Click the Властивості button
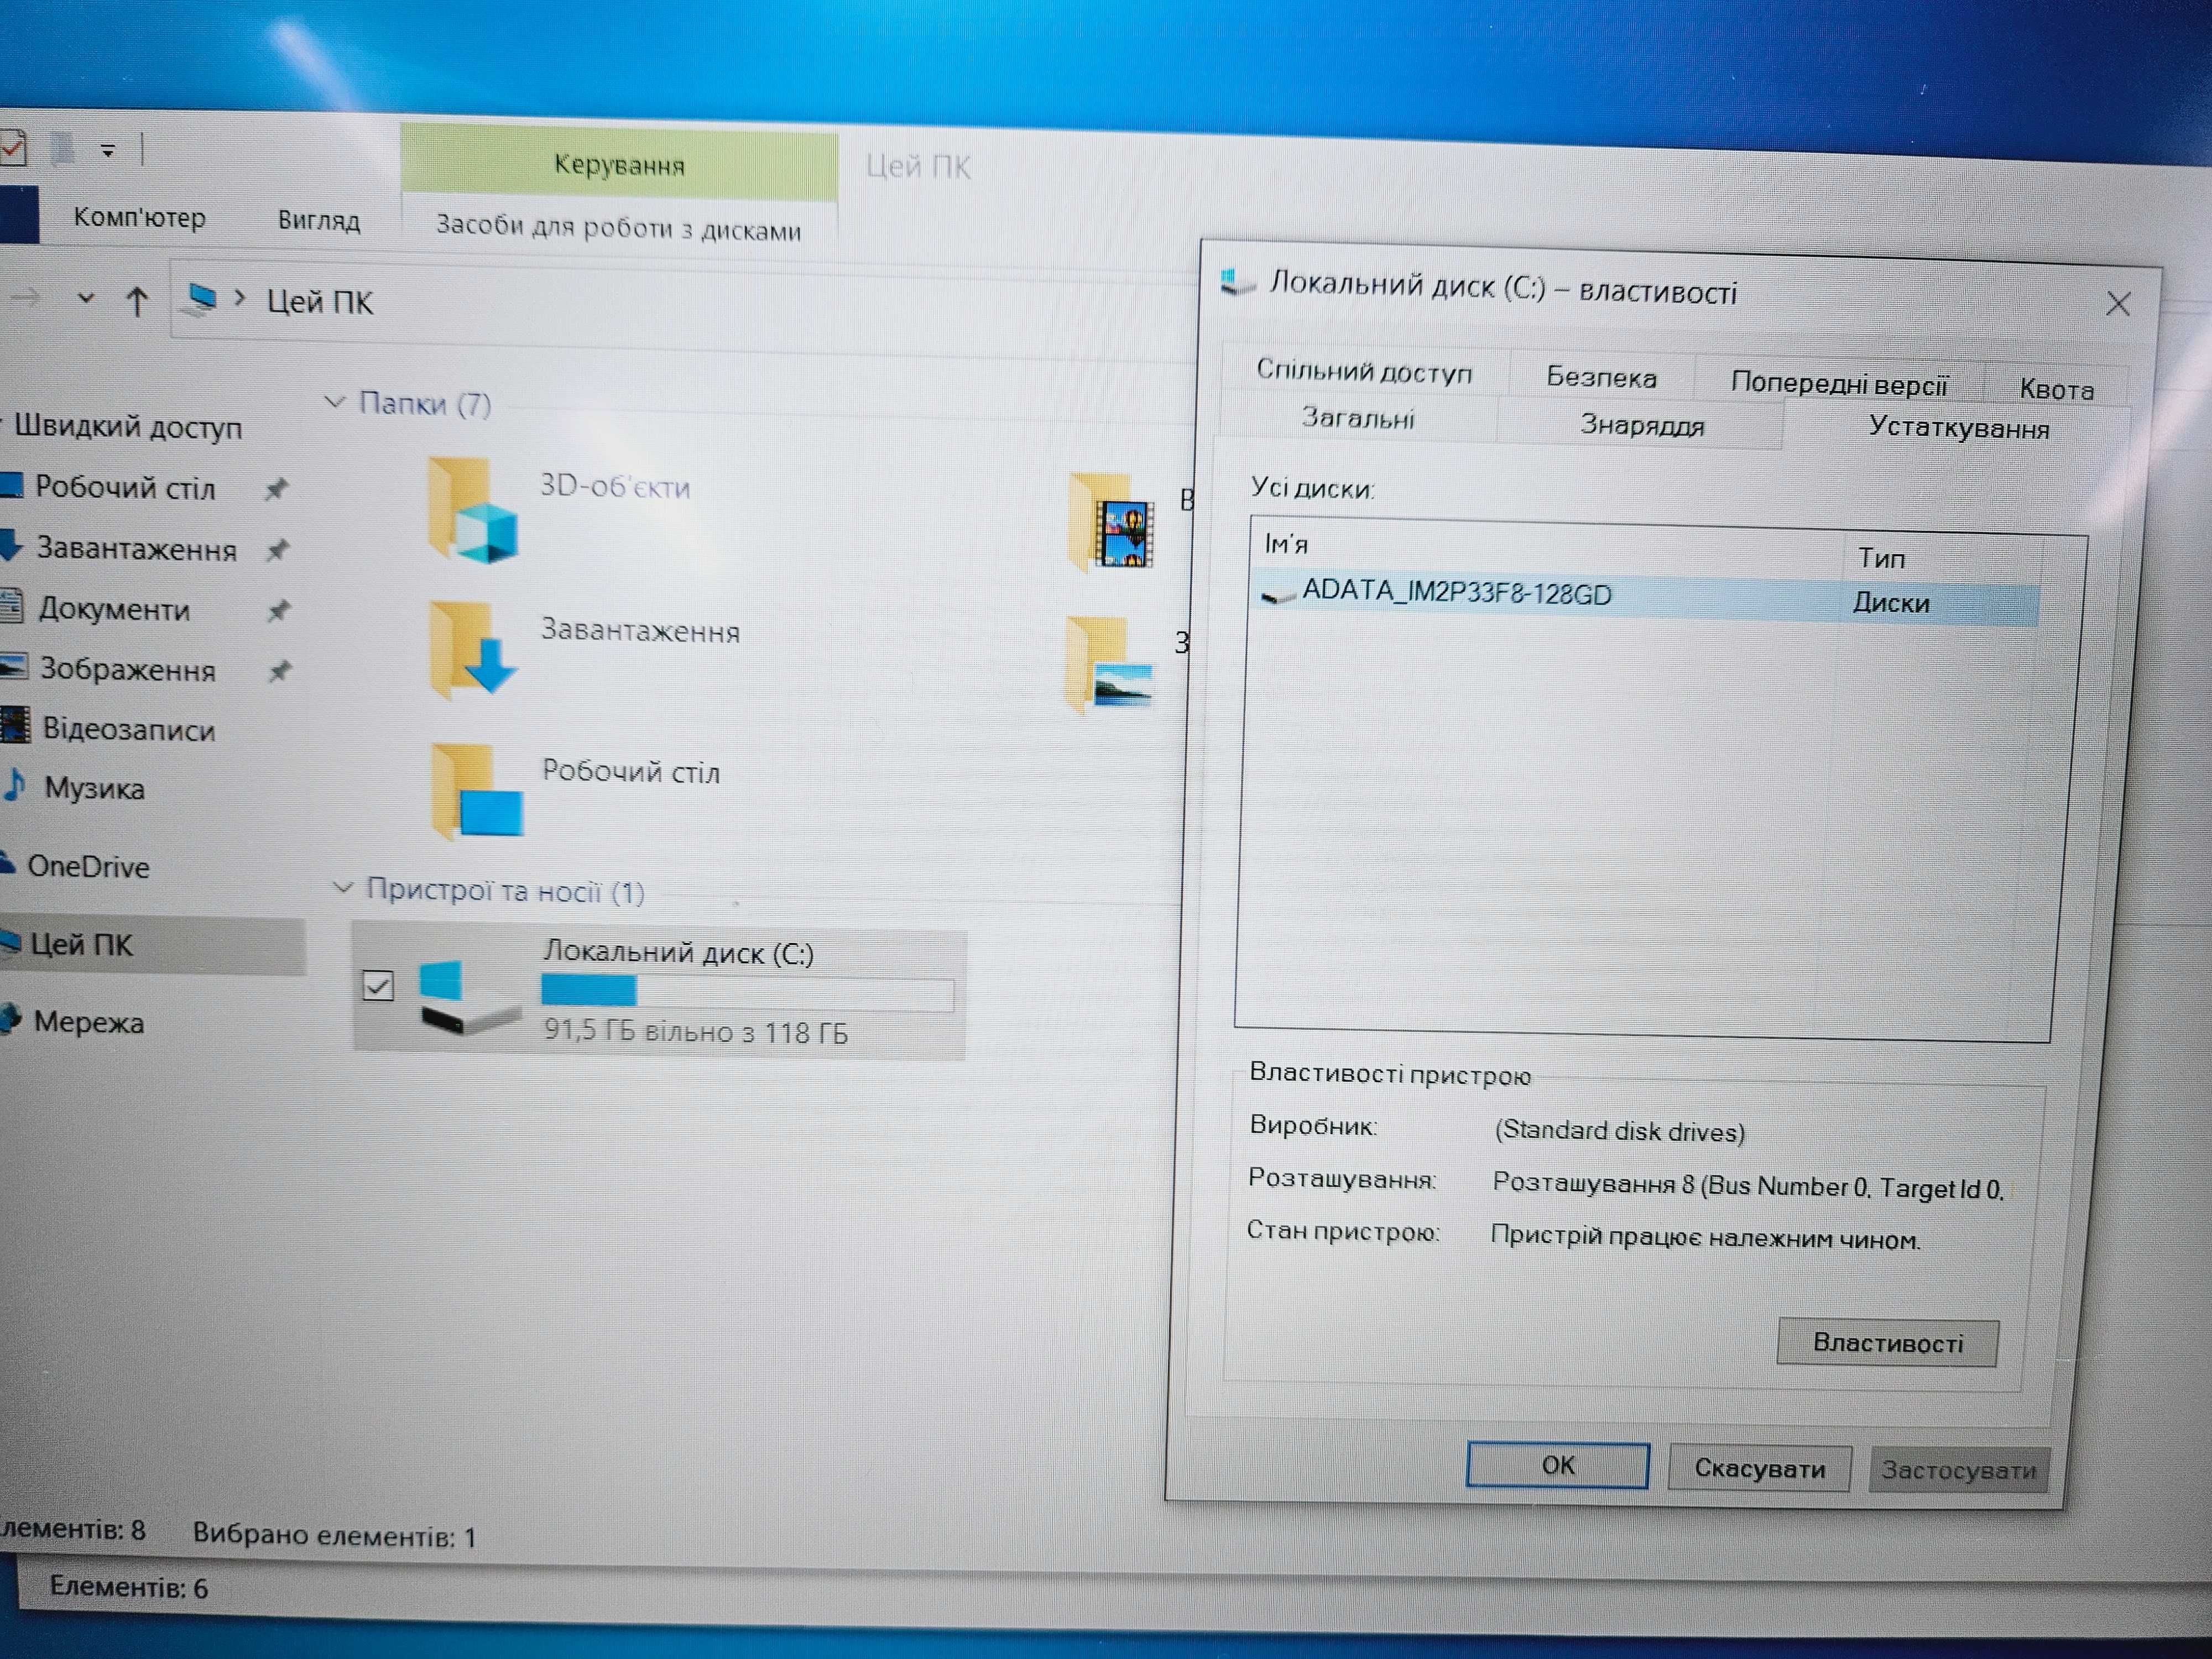 [x=1887, y=1342]
